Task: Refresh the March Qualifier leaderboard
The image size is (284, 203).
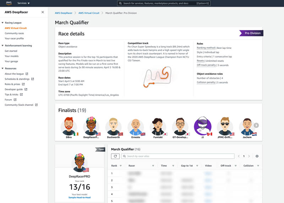Action: tap(115, 156)
